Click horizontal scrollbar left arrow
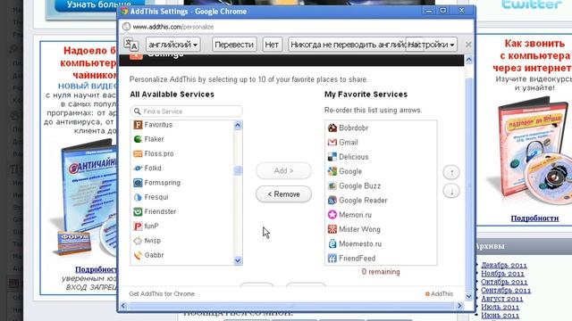The width and height of the screenshot is (572, 321). coord(123,305)
